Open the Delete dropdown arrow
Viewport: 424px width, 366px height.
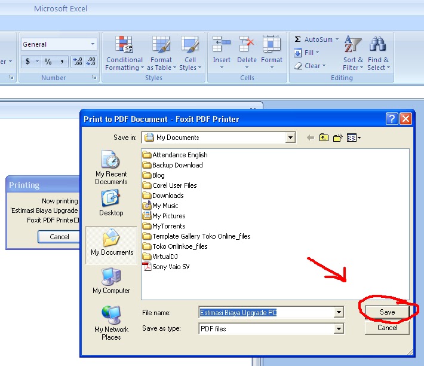247,68
